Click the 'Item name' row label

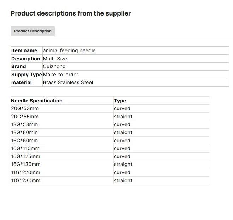[x=24, y=50]
